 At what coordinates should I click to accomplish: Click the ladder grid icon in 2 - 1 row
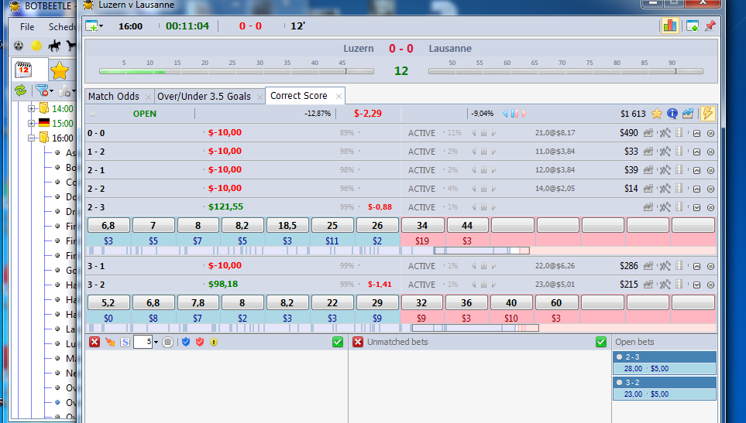679,170
